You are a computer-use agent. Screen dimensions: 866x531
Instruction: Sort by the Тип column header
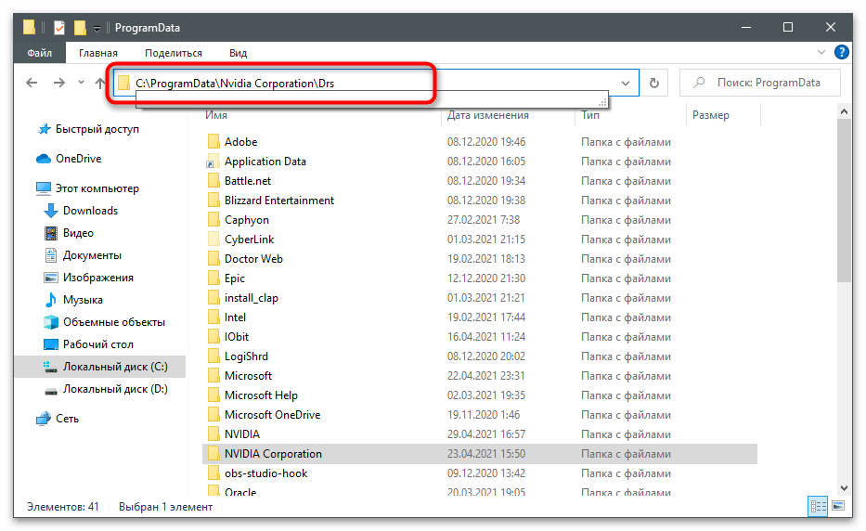tap(589, 115)
